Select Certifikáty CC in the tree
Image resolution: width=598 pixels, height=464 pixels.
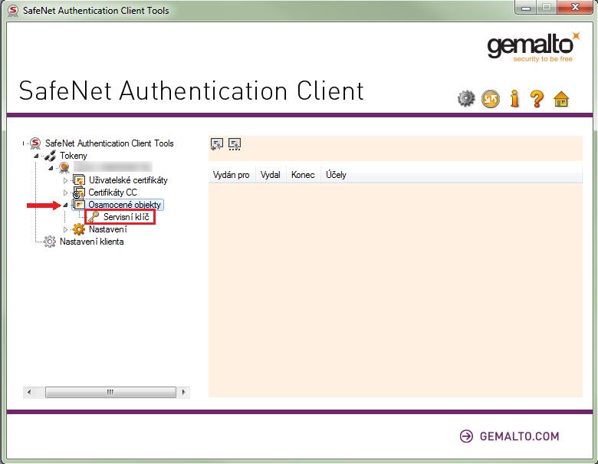pos(113,193)
